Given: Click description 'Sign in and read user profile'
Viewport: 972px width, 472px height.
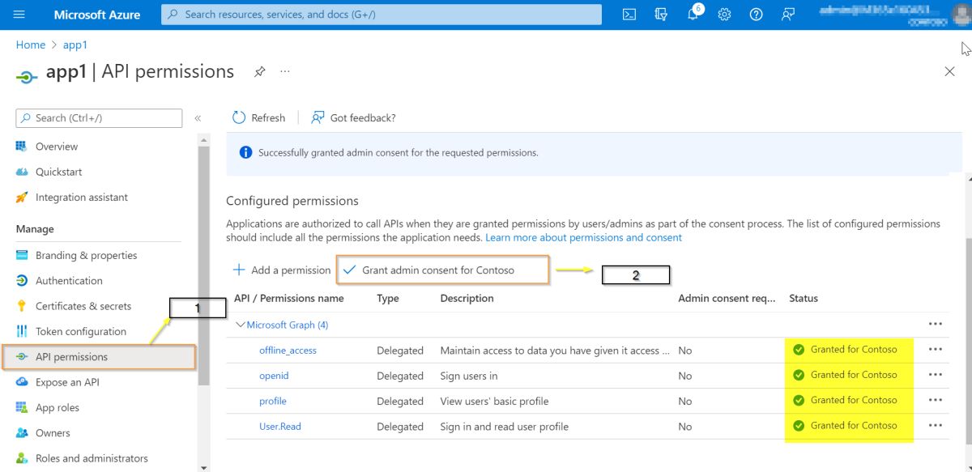Looking at the screenshot, I should [504, 426].
